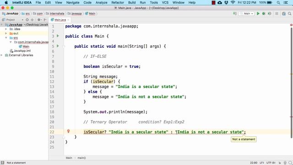Run with coverage icon in toolbar
Screen dimensions: 293x165
click(x=270, y=13)
